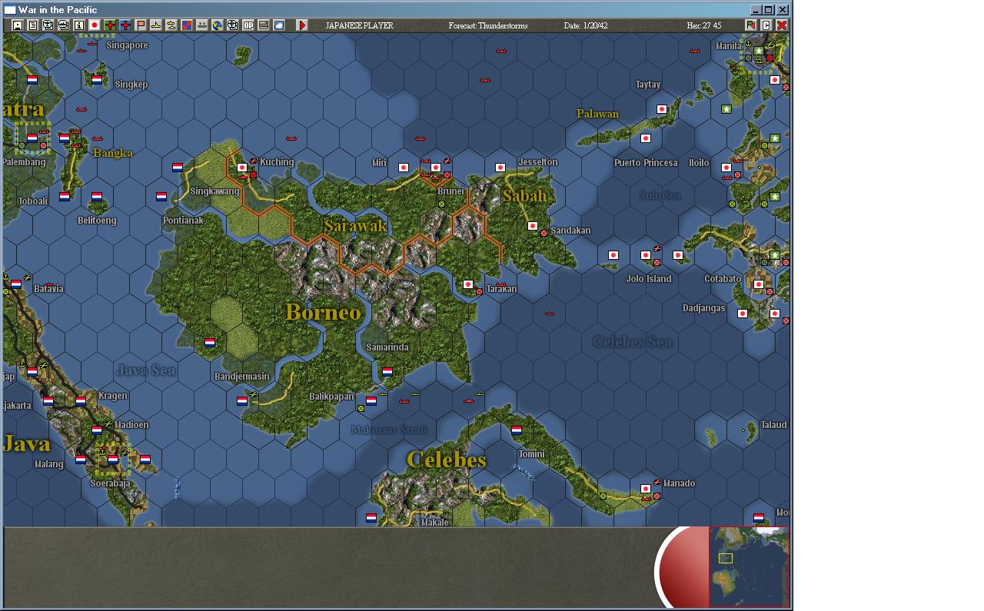Click the red play arrow end-turn button
Image resolution: width=984 pixels, height=611 pixels.
pyautogui.click(x=302, y=25)
